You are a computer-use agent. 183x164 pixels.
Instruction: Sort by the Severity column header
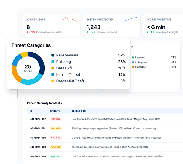55,111
